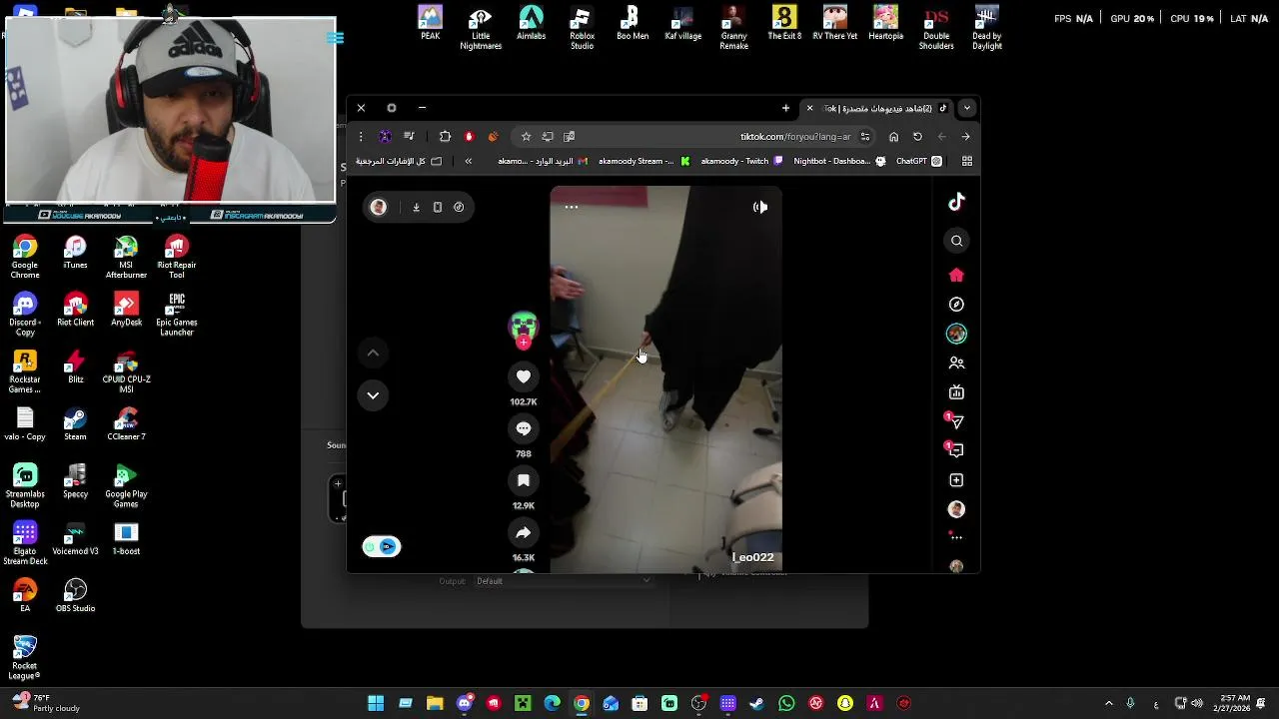1279x719 pixels.
Task: Open TikTok More three-dots in sidebar
Action: tap(956, 537)
